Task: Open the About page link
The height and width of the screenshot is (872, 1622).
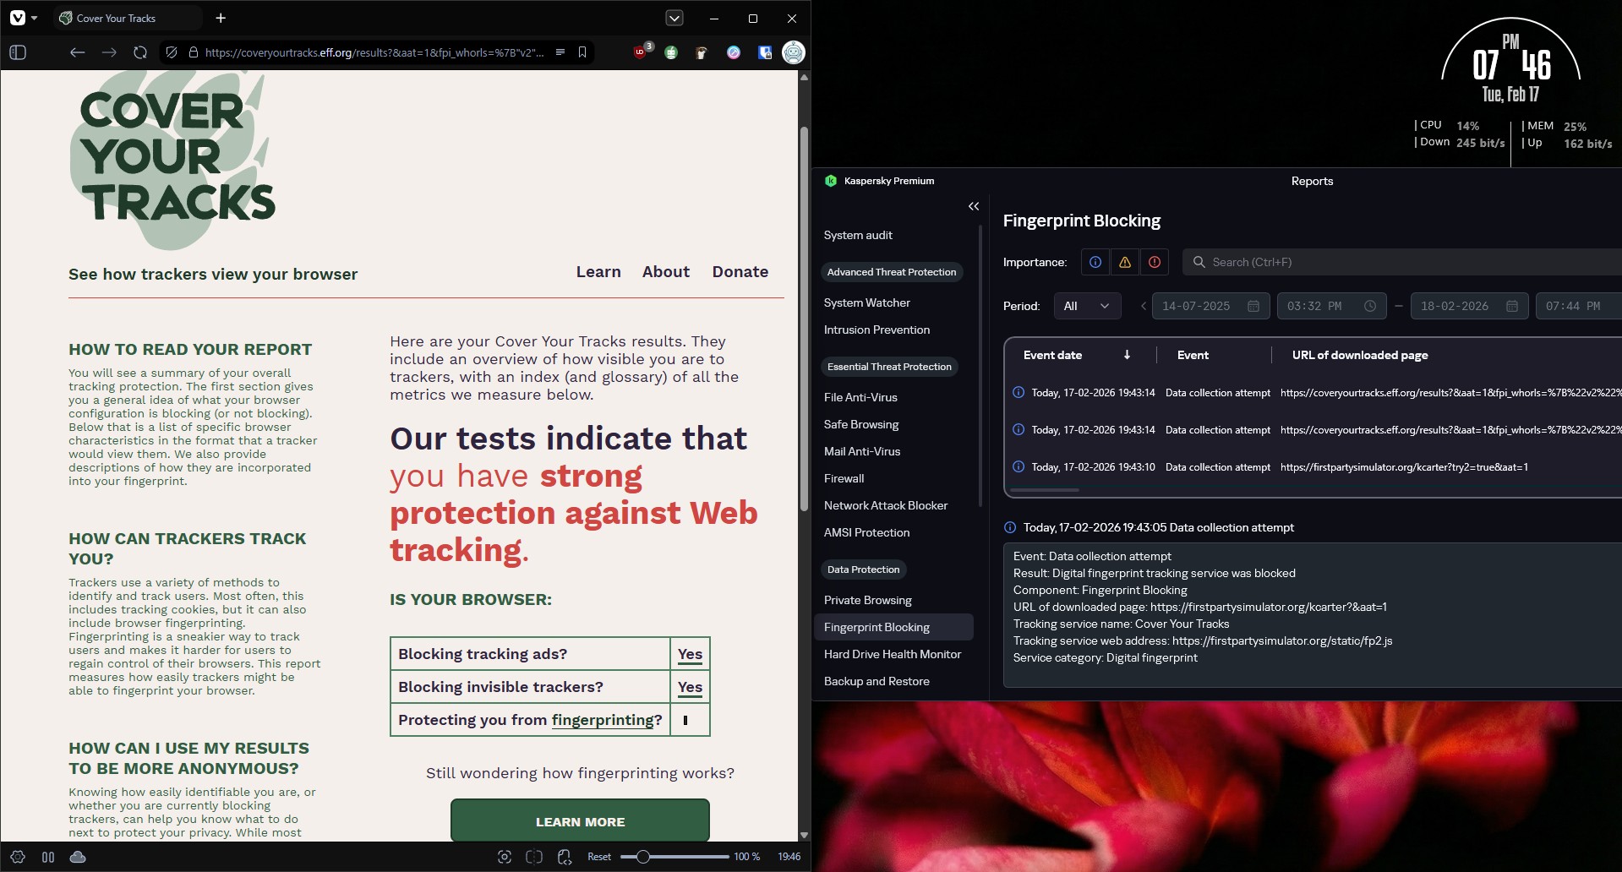Action: [x=666, y=272]
